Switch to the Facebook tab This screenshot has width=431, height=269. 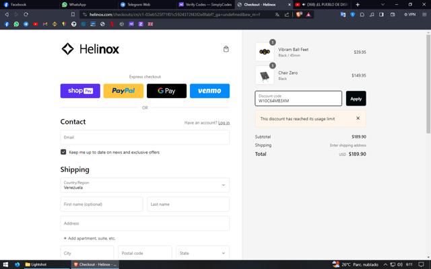30,5
